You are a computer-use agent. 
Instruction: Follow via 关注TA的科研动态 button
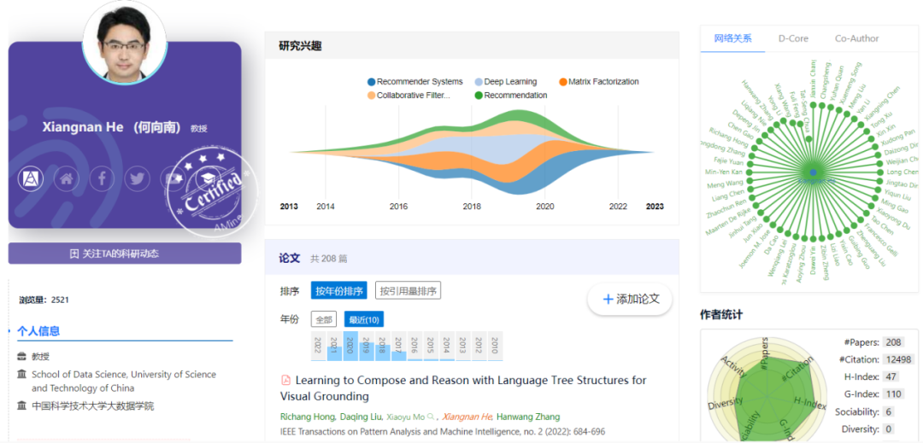(125, 254)
